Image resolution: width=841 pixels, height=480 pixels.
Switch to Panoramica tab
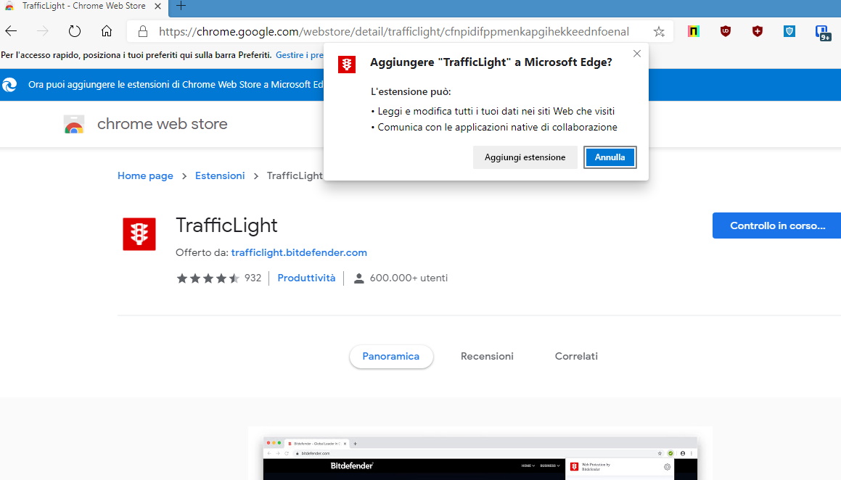coord(391,356)
